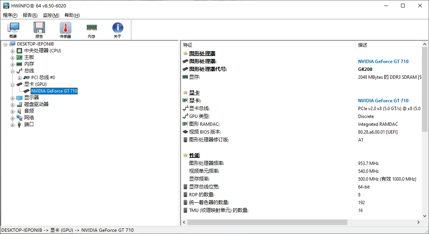Click the vertical scrollbar down arrow

425,216
